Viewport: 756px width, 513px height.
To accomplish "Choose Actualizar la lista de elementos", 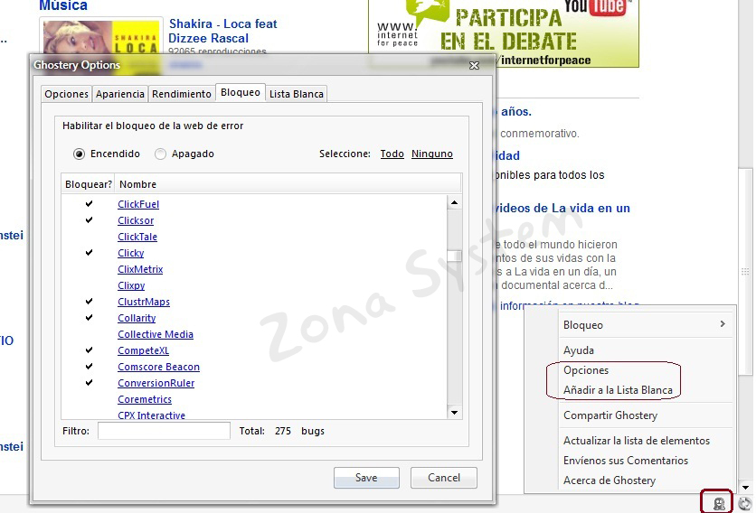I will pyautogui.click(x=637, y=441).
